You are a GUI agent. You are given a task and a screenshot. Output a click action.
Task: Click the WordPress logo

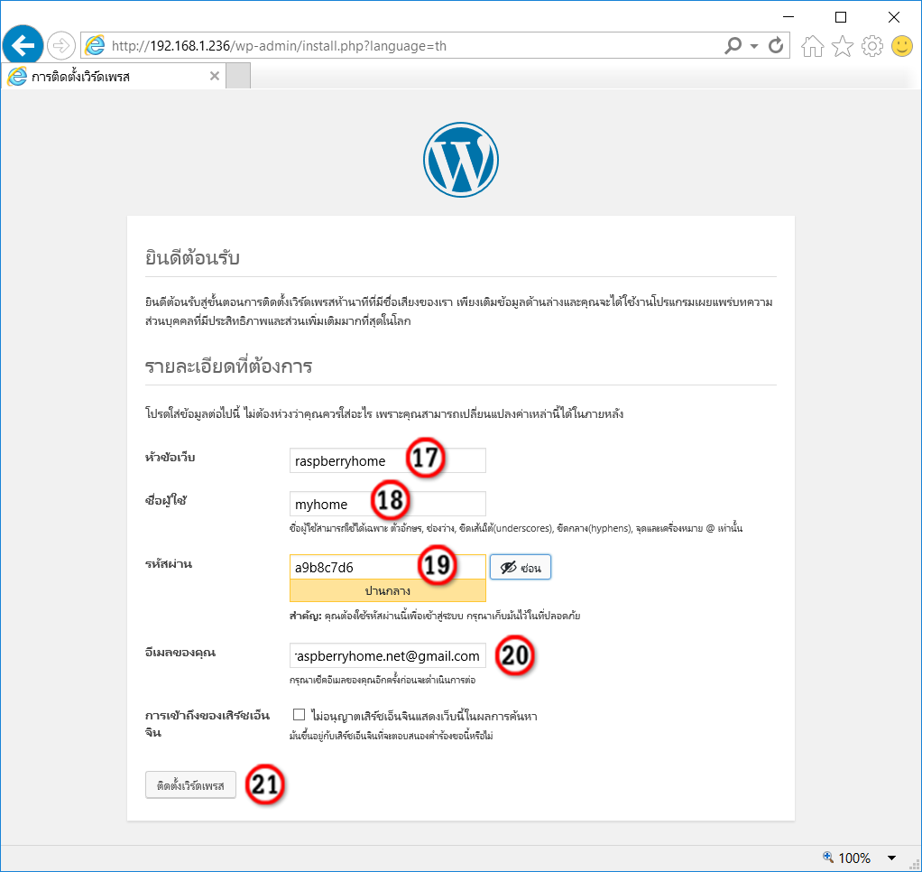[461, 160]
